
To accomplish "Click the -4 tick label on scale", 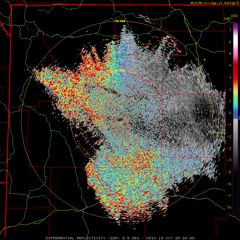I will click(229, 160).
